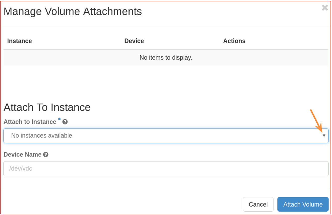Screen dimensions: 332x215
Task: Click the orange arrow annotation
Action: (316, 120)
